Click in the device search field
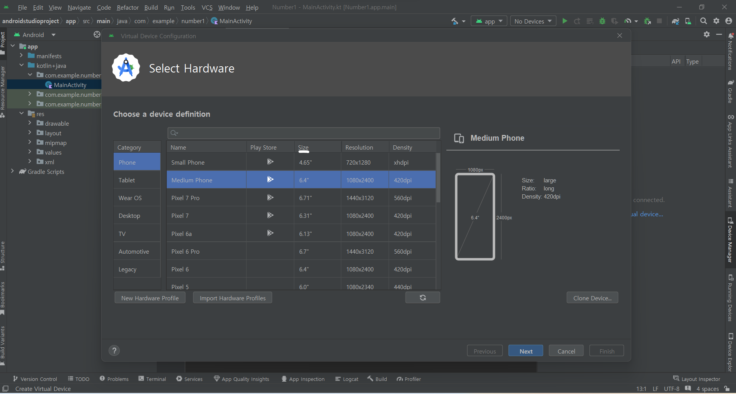The image size is (736, 394). 304,133
